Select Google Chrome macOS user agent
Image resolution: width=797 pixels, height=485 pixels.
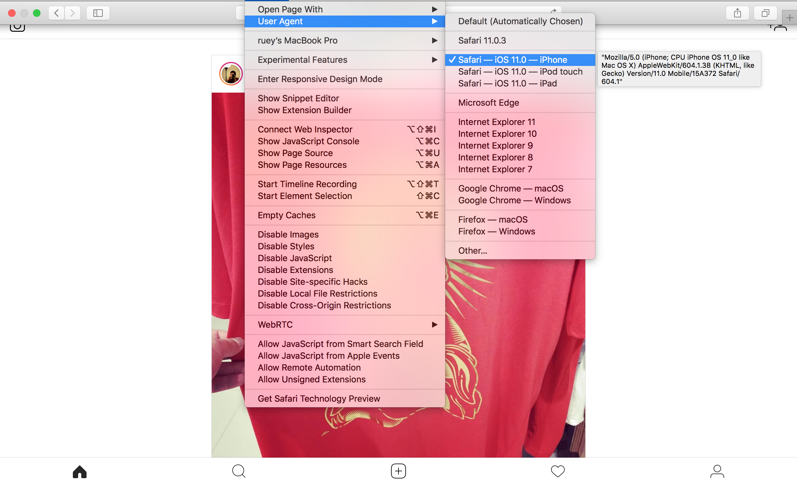(520, 189)
